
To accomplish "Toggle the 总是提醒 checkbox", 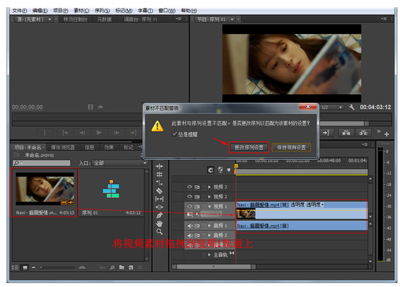I will click(x=174, y=134).
